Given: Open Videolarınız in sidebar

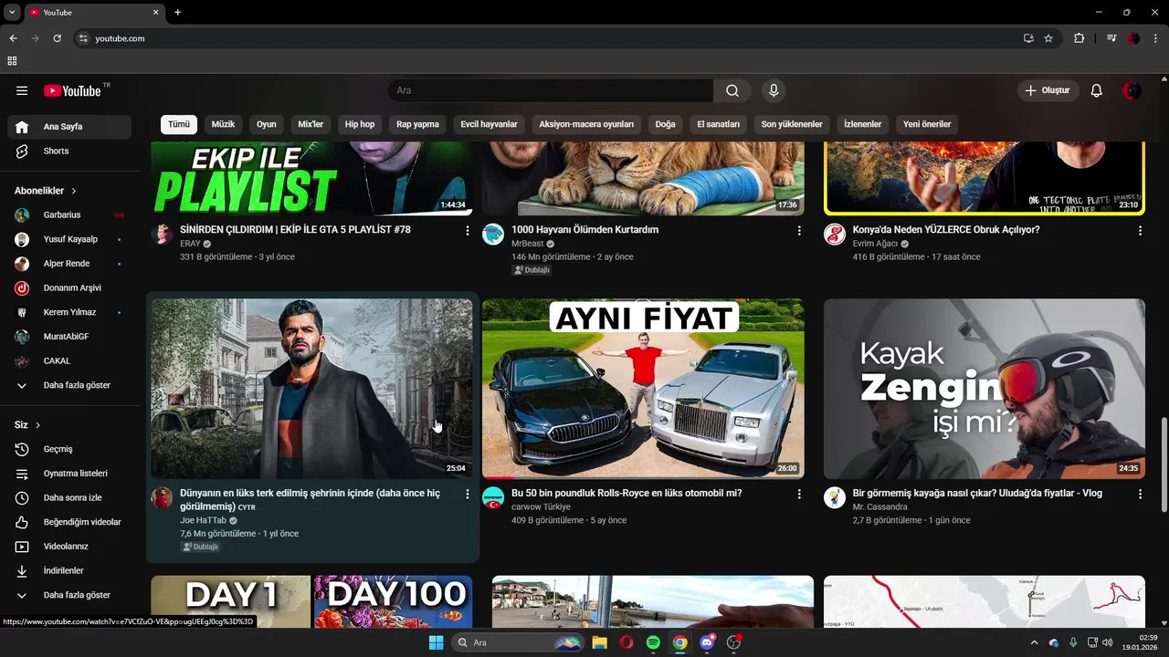Looking at the screenshot, I should [69, 547].
